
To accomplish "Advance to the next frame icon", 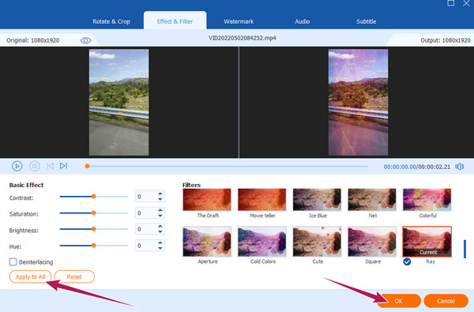I will (63, 166).
